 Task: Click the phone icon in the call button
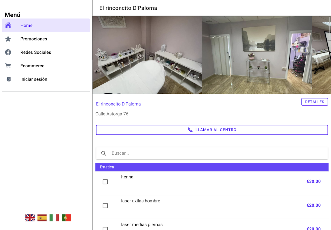(190, 130)
